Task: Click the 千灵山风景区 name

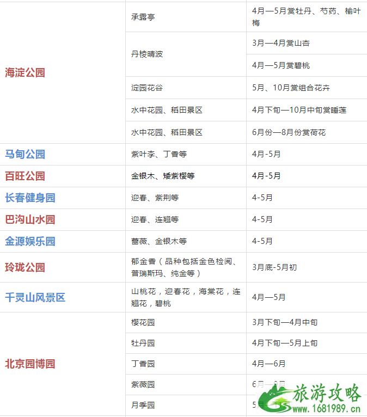Action: click(x=35, y=298)
